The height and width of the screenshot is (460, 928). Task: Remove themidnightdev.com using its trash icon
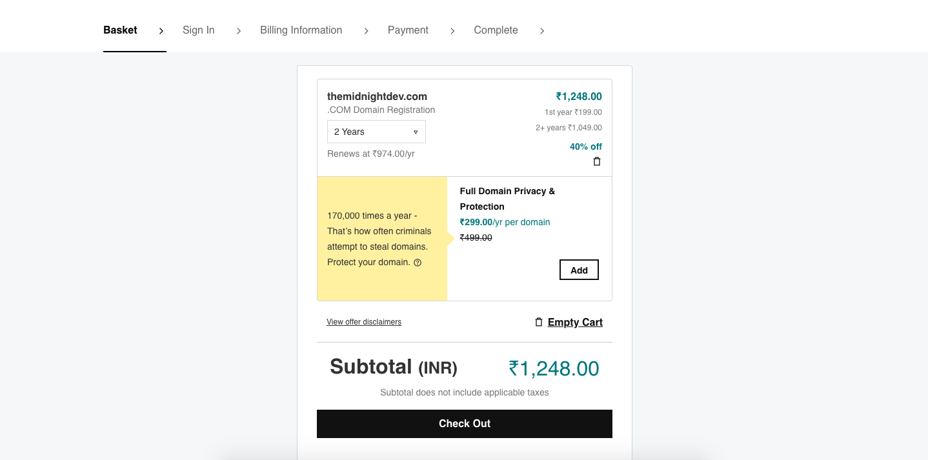tap(597, 162)
